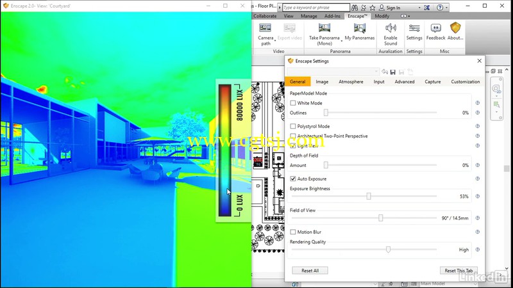Show help for Architectural Two-Point Perspective
Viewport: 513px width, 288px height.
pyautogui.click(x=477, y=136)
